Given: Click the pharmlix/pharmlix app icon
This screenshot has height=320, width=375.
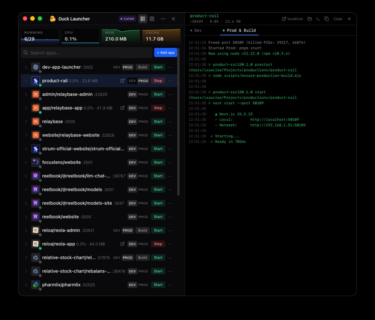Looking at the screenshot, I should click(x=36, y=285).
